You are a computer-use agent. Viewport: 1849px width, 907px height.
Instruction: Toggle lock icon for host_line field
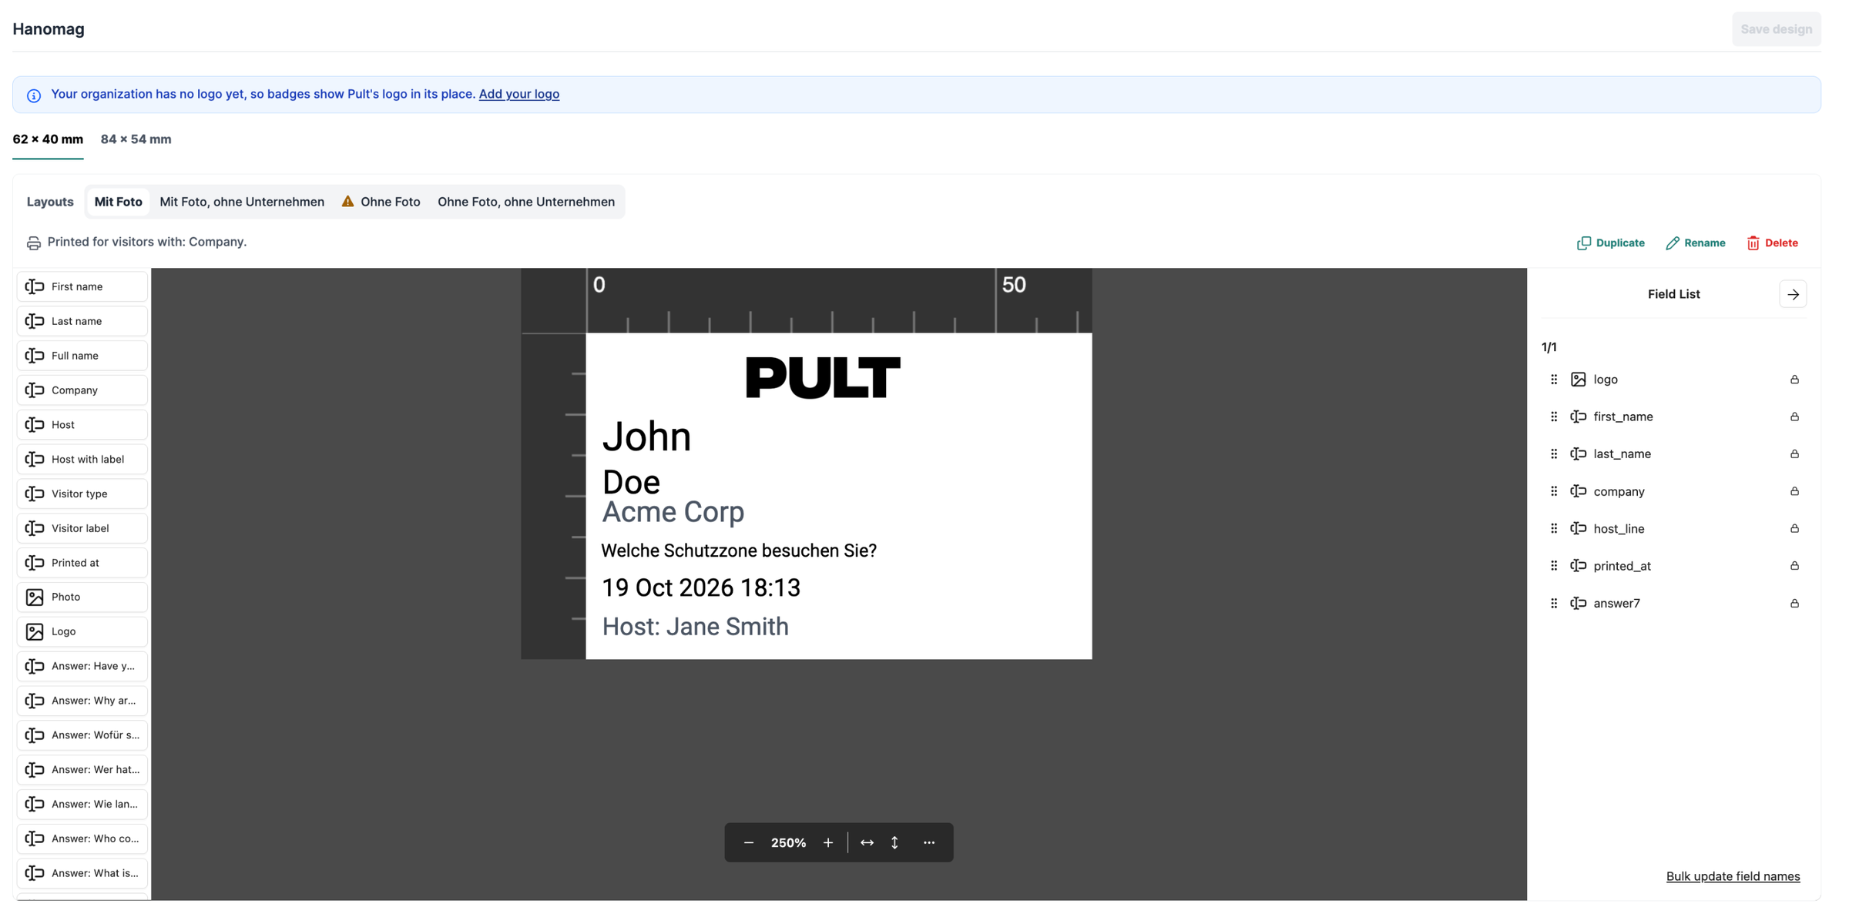(x=1794, y=528)
